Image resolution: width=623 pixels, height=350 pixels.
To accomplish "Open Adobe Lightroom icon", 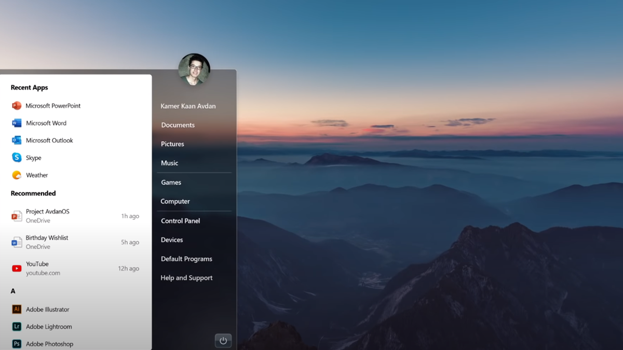I will pos(17,327).
